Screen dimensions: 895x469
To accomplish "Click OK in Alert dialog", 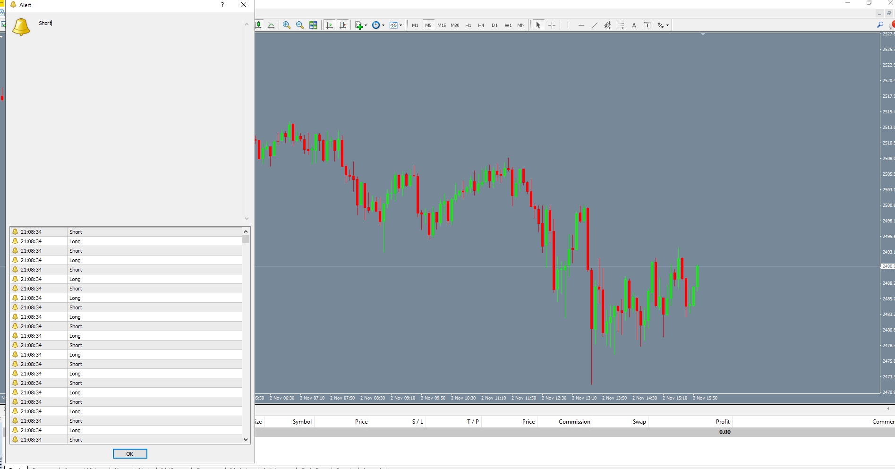I will tap(130, 453).
